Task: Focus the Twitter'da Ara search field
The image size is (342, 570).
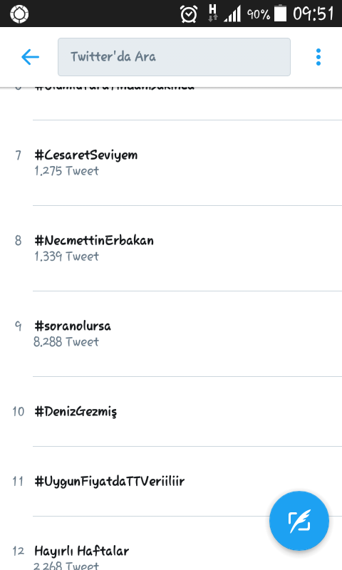Action: coord(174,57)
